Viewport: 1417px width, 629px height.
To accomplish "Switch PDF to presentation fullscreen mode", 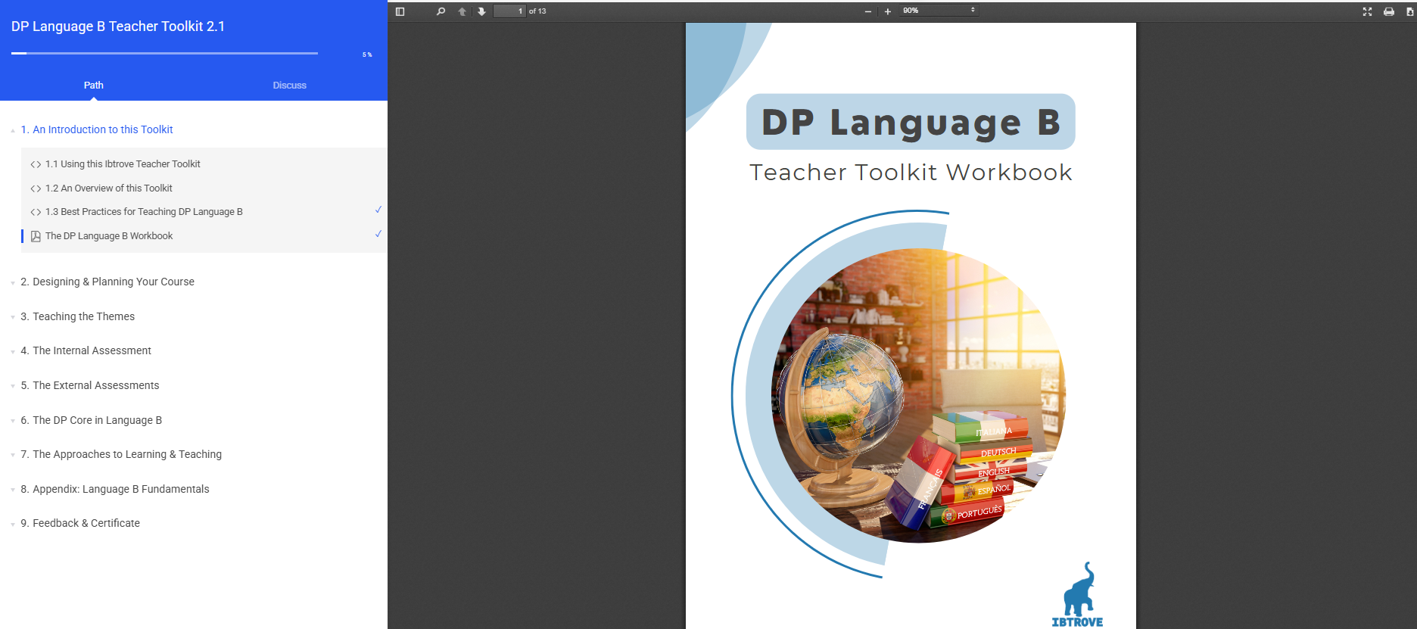I will (x=1367, y=11).
